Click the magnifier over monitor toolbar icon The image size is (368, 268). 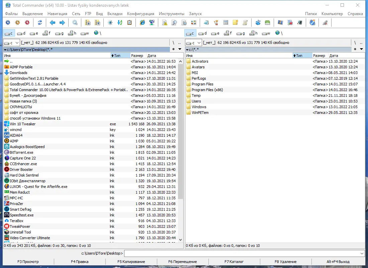point(300,22)
